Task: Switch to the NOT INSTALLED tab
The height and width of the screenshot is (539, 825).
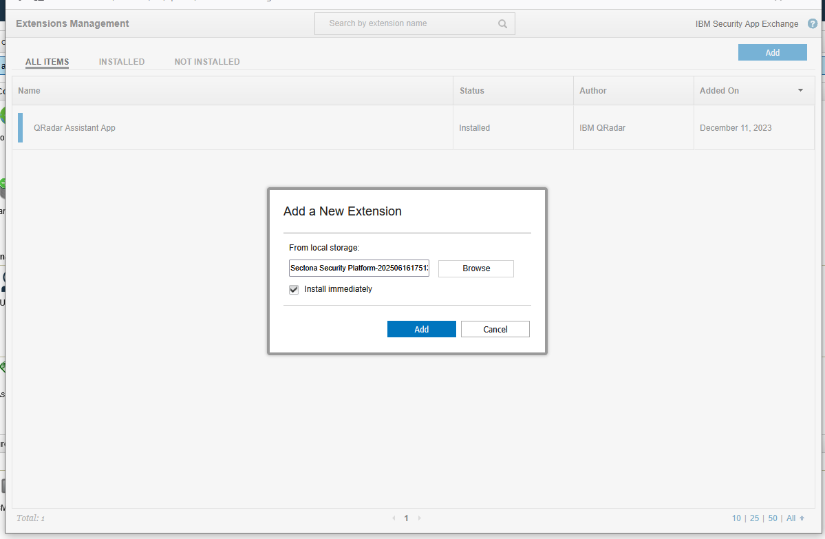Action: tap(207, 62)
